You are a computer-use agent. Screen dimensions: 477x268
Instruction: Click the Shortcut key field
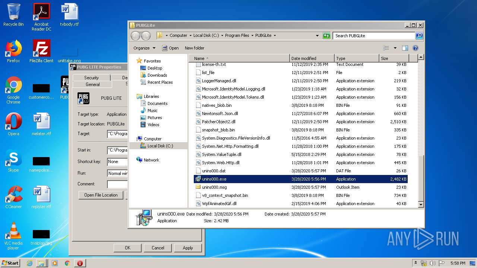coord(117,162)
